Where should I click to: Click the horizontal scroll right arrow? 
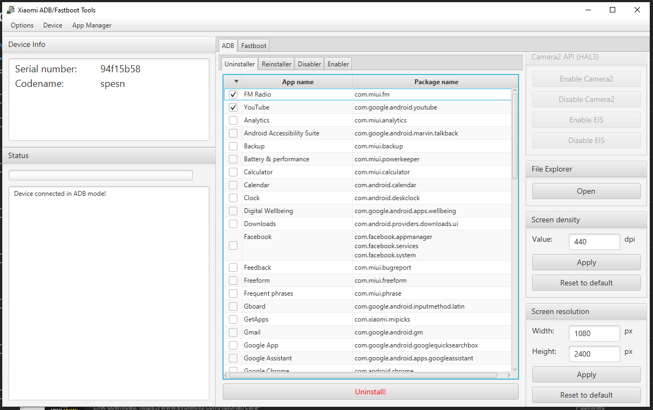[508, 375]
